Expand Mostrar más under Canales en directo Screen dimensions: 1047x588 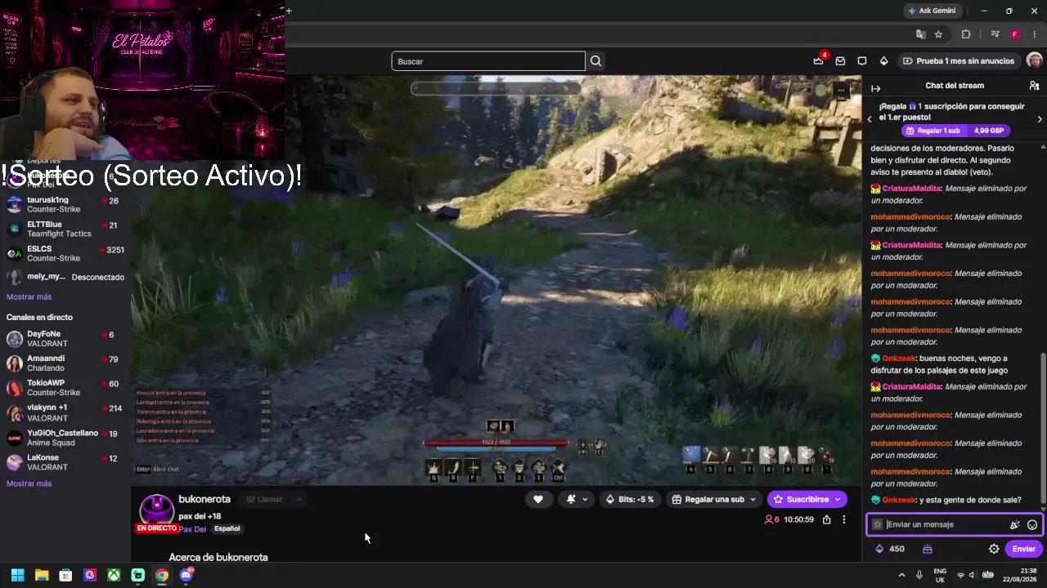click(29, 483)
